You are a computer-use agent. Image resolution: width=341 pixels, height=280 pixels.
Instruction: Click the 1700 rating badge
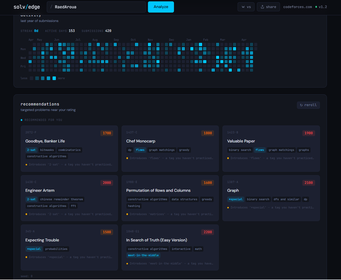coord(107,133)
